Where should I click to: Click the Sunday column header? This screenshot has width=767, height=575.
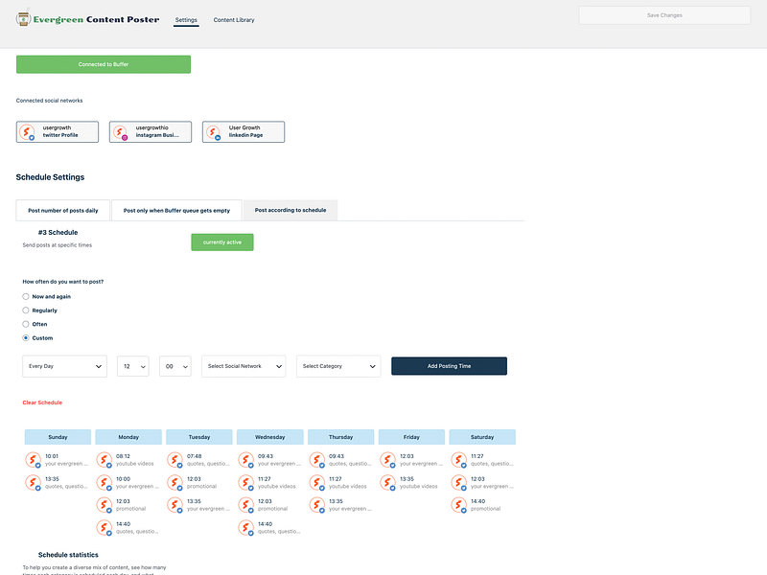point(58,437)
